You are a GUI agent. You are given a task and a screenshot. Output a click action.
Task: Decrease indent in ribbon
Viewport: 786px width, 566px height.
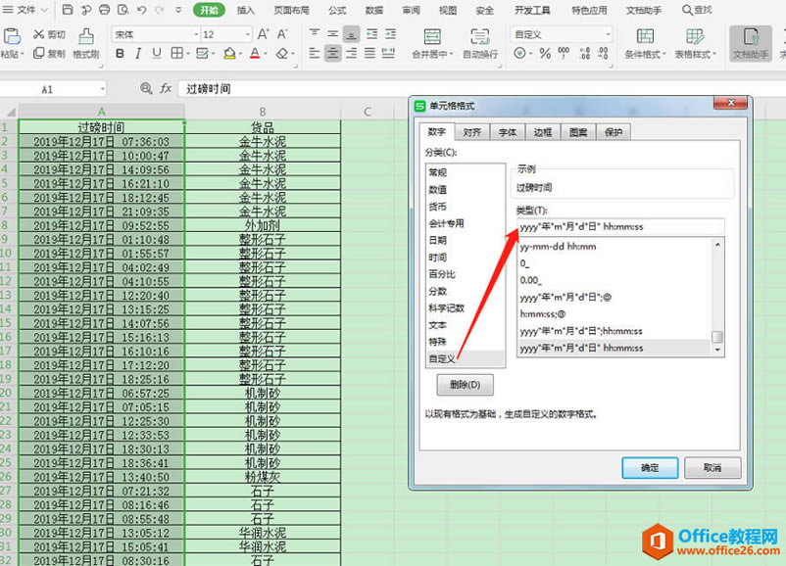click(x=372, y=34)
